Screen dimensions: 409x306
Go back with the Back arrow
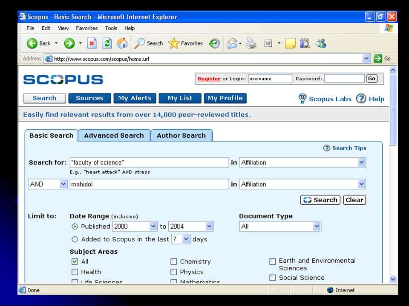(x=32, y=43)
